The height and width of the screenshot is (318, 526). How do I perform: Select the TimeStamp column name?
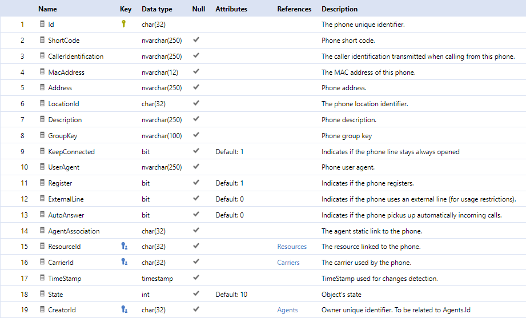[x=65, y=279]
